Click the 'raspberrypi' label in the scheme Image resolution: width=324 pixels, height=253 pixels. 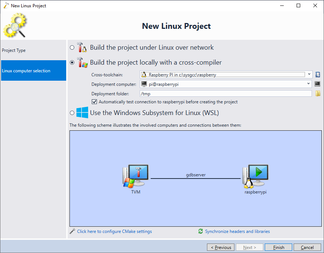(255, 192)
